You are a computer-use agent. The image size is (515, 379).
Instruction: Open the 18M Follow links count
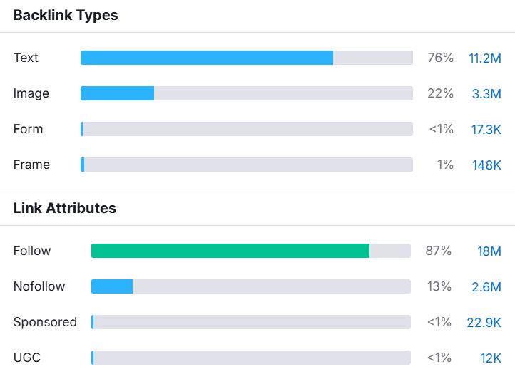[x=489, y=251]
